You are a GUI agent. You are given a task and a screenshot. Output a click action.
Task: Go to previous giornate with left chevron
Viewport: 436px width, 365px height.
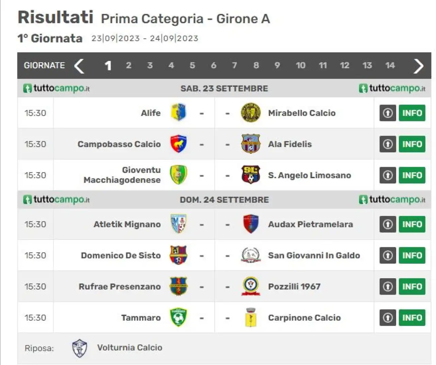(79, 66)
